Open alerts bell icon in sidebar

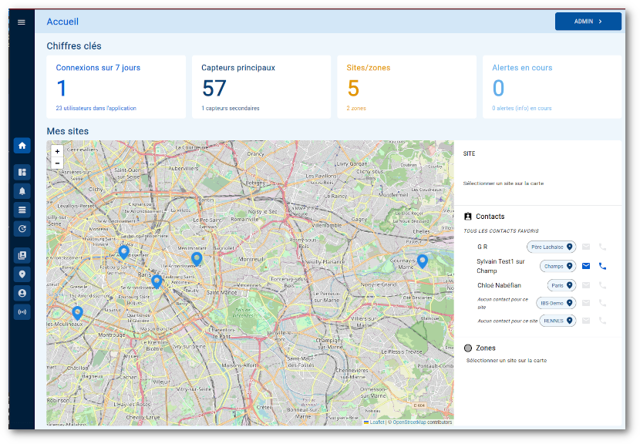(22, 190)
